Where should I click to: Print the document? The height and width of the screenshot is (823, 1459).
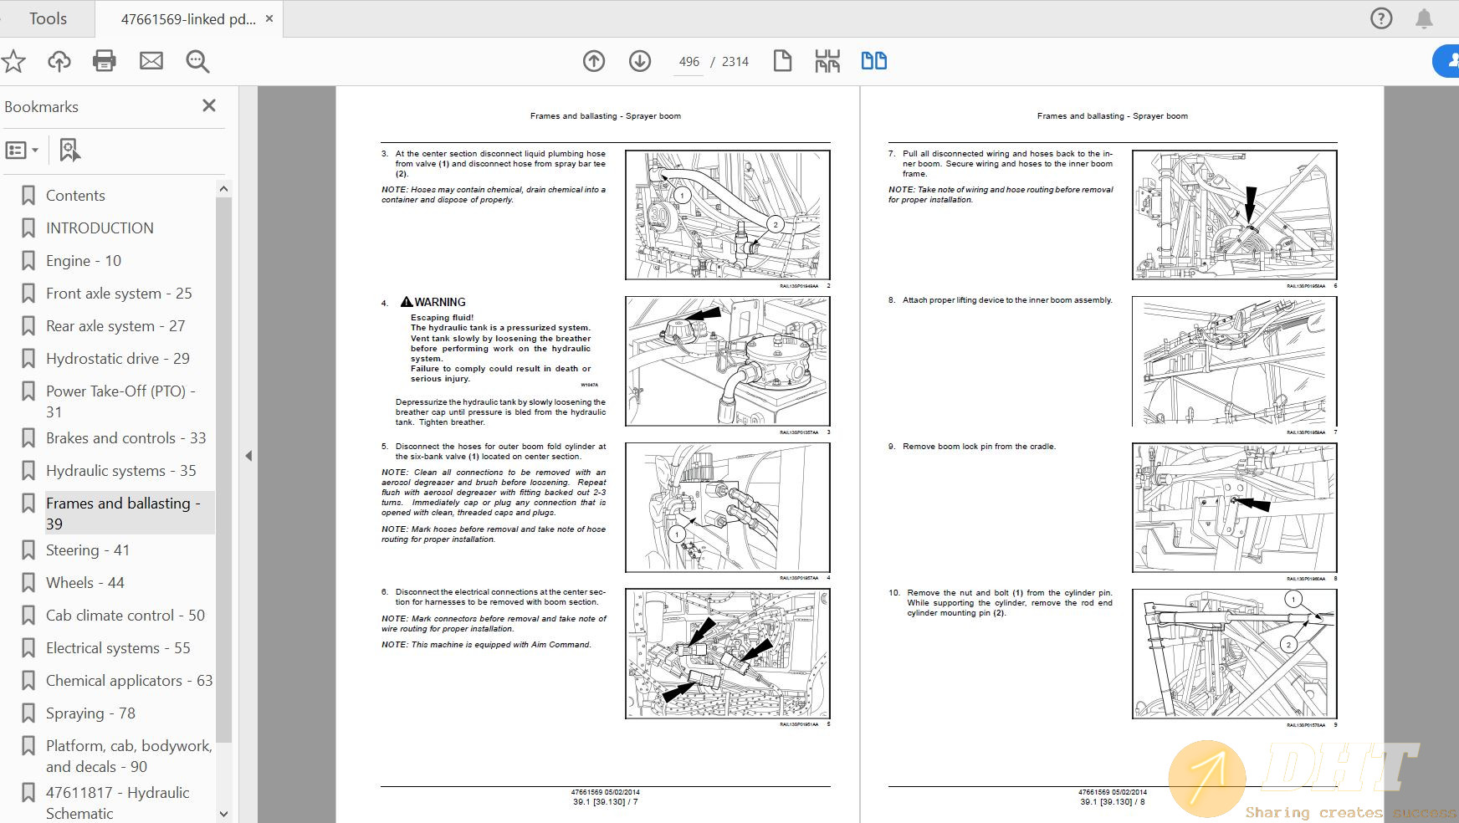[105, 61]
